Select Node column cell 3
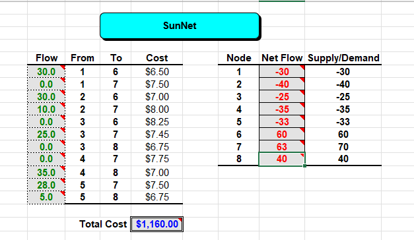414x240 pixels. coord(238,97)
